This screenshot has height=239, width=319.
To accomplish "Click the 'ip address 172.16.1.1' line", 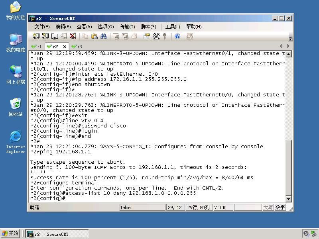I will (x=108, y=79).
